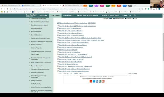Viewport: 164px width, 97px height.
Task: Open browser downloads icon
Action: point(154,9)
